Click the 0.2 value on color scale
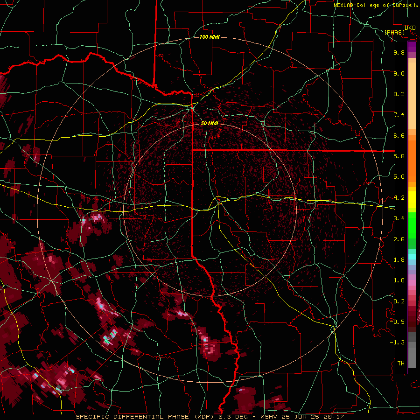Image resolution: width=420 pixels, height=420 pixels. coord(399,301)
